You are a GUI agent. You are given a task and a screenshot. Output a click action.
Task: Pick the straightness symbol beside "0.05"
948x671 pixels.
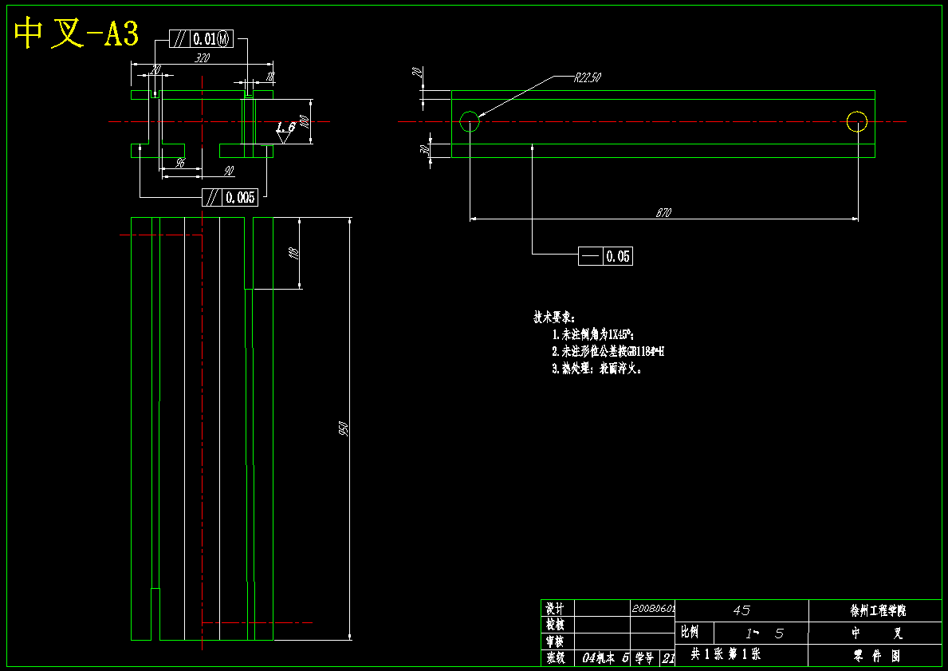click(x=591, y=257)
